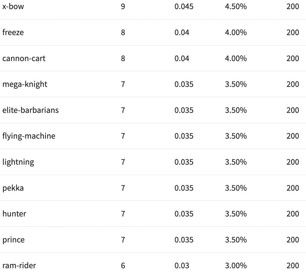Screen dimensions: 306x273
Task: Click the 0.045 value cell
Action: coord(184,7)
